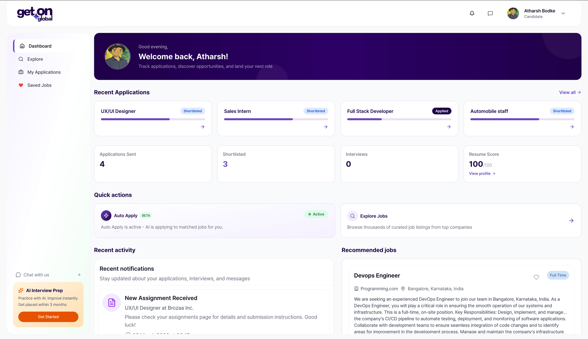The height and width of the screenshot is (339, 588).
Task: Click the Auto Apply lightning icon
Action: click(x=106, y=215)
